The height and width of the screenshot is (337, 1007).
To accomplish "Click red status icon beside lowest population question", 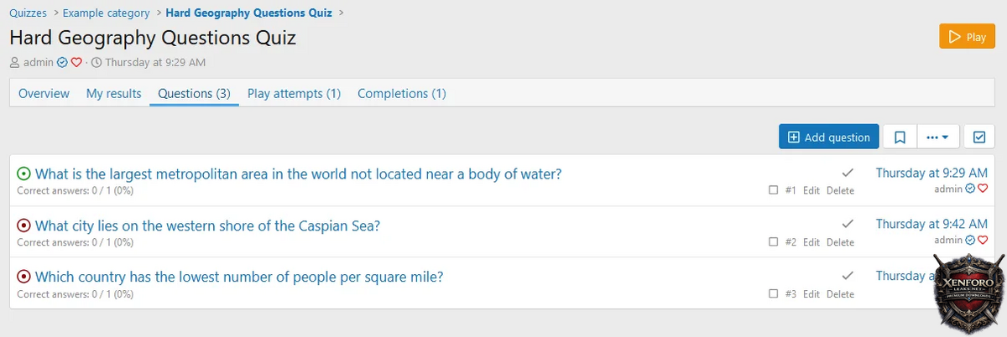I will pos(23,277).
